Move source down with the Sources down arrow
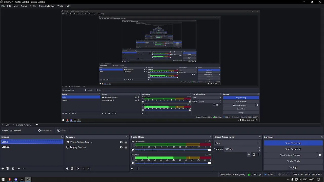The height and width of the screenshot is (182, 324). (x=88, y=169)
